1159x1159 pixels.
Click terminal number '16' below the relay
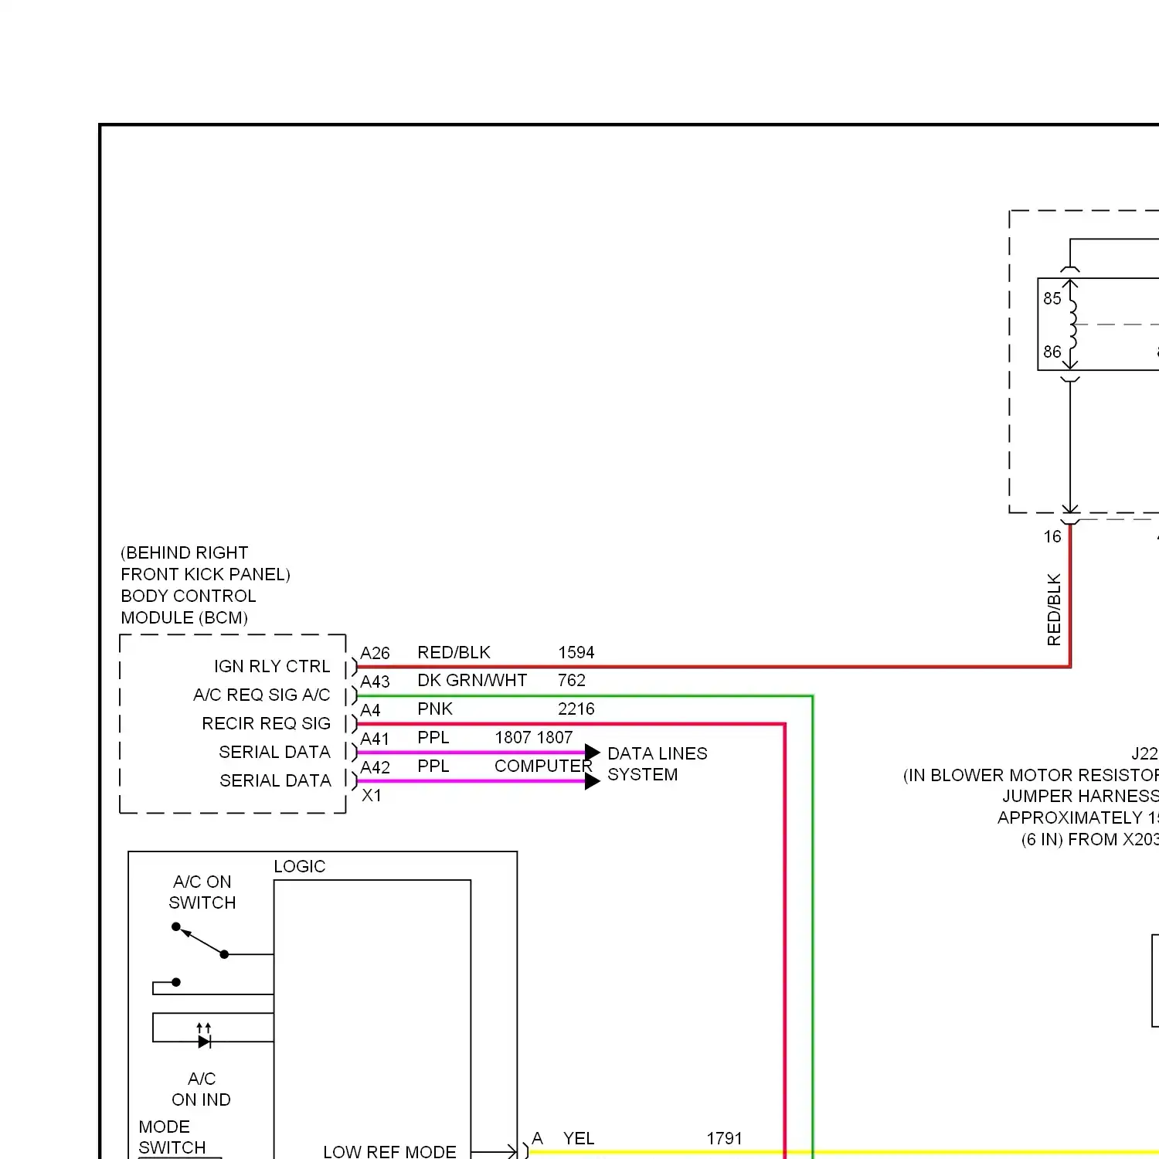tap(1052, 536)
